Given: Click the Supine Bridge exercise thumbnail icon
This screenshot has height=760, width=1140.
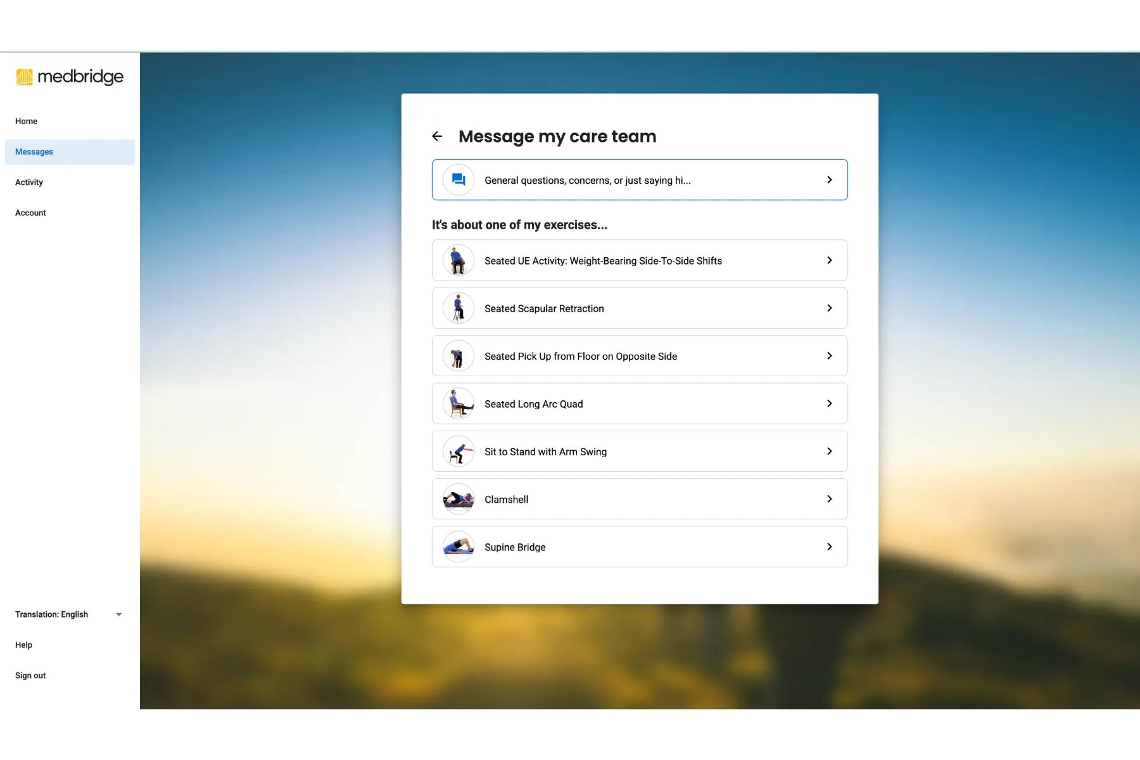Looking at the screenshot, I should click(x=459, y=547).
